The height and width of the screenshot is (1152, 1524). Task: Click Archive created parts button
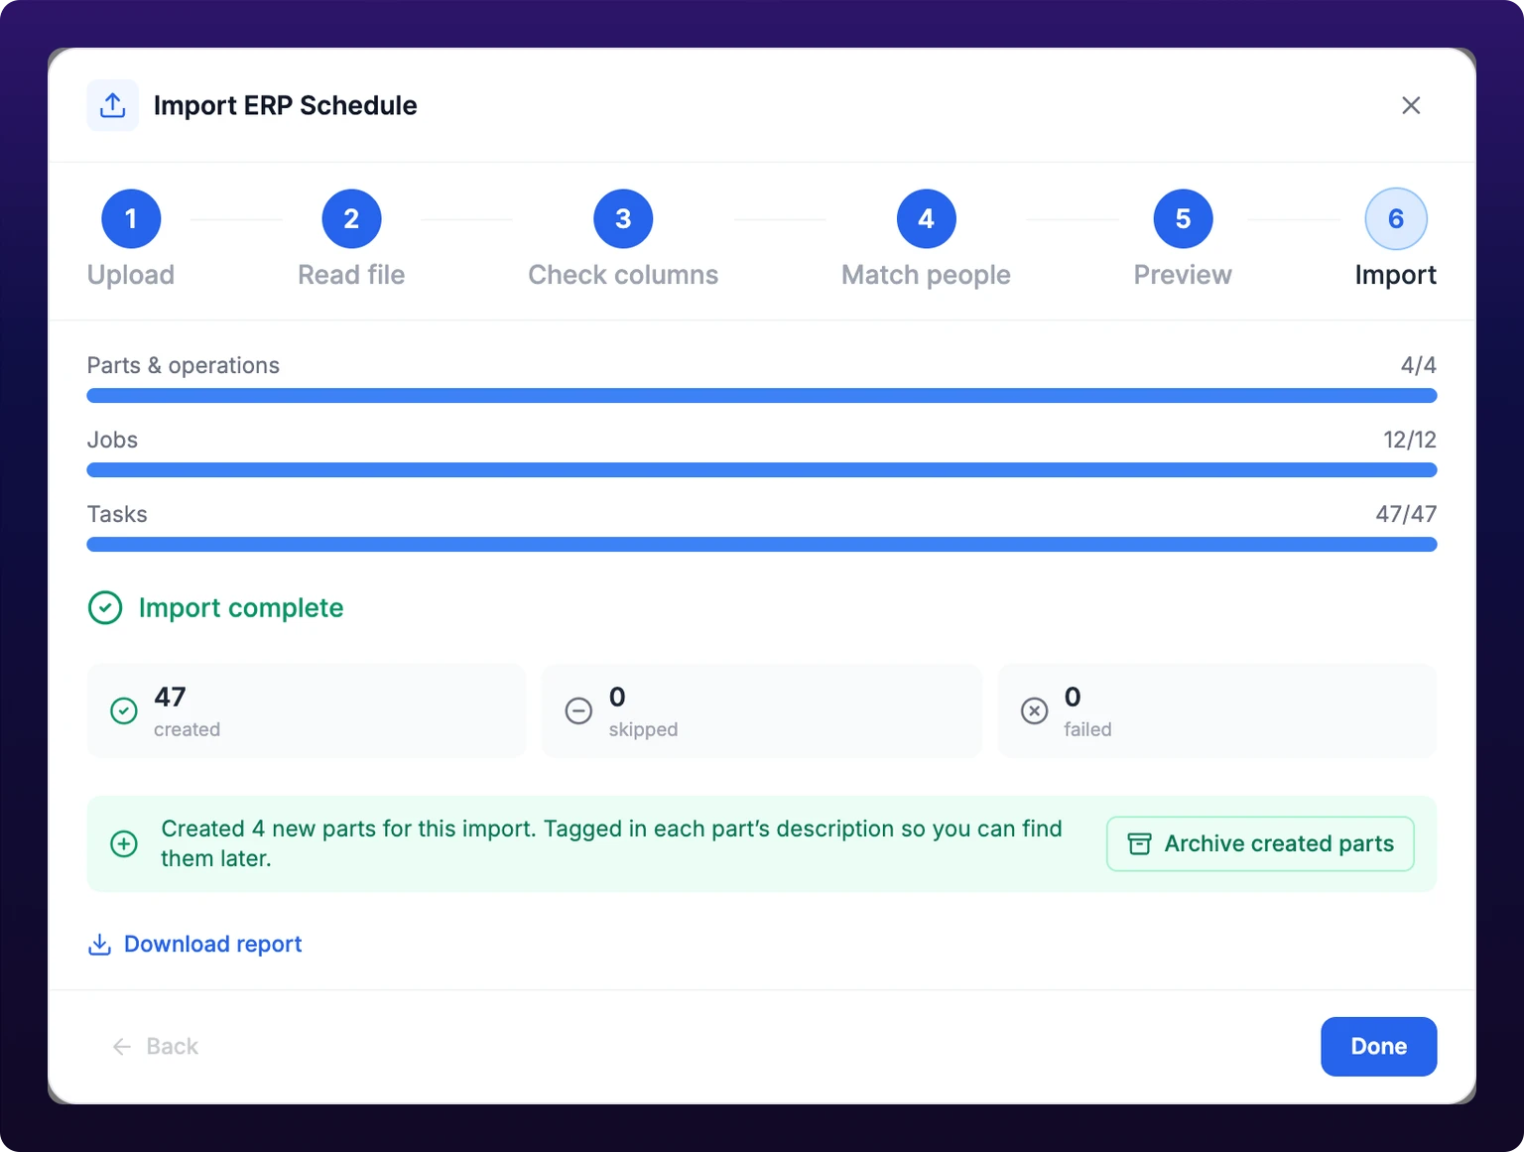pos(1260,843)
